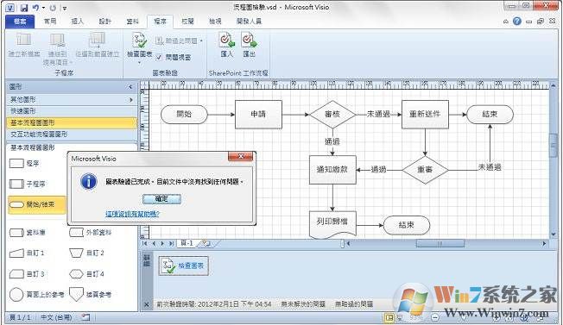Screen dimensions: 563x325
Task: Select the 外部資料 (External Data) stencil shape
Action: pos(90,233)
